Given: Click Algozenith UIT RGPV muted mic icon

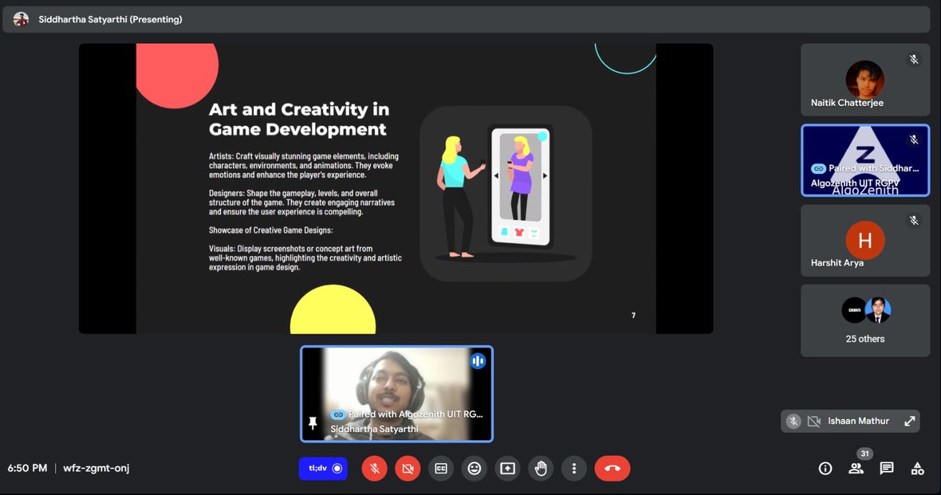Looking at the screenshot, I should [x=914, y=139].
